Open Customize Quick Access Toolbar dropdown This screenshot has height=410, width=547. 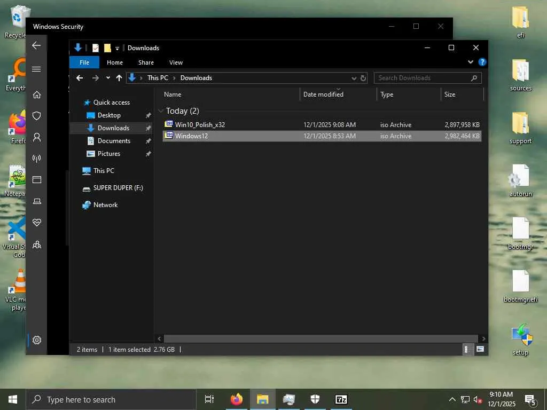[117, 49]
